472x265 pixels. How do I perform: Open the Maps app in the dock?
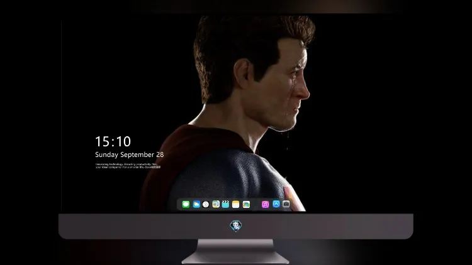tap(216, 204)
